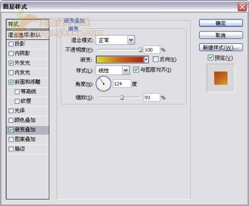Viewport: 249px width, 206px height.
Task: Select the 斜面和浮雕 bevel entry
Action: 27,82
